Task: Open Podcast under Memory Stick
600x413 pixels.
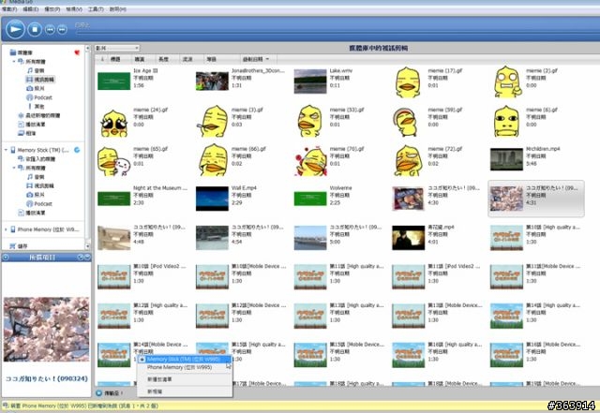Action: (38, 204)
